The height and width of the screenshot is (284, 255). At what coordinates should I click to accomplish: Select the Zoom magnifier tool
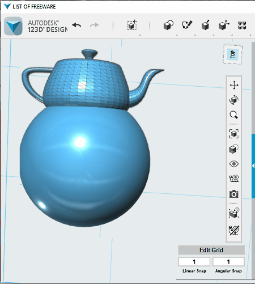(x=234, y=115)
